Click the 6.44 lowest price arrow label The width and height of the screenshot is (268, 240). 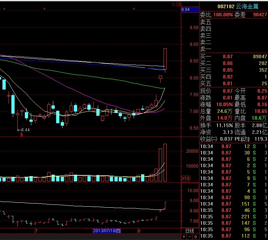click(24, 130)
